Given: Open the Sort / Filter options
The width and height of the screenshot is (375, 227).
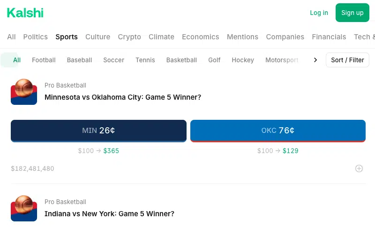Looking at the screenshot, I should click(347, 60).
